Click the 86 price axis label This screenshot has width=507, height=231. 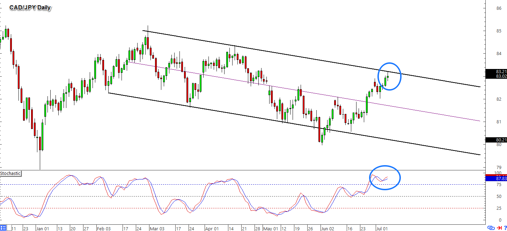499,8
